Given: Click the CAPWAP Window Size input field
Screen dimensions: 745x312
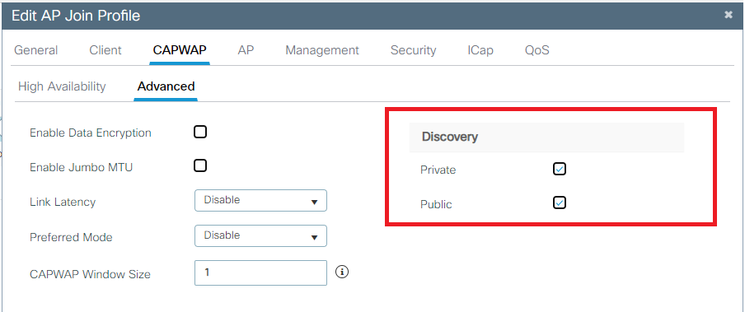Looking at the screenshot, I should [x=261, y=272].
